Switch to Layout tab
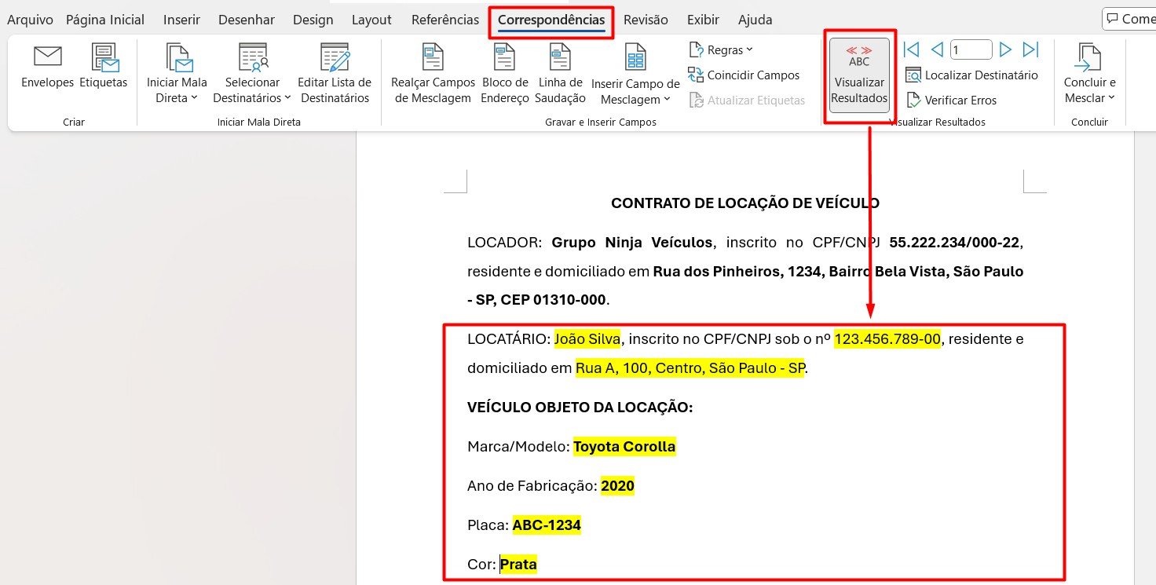 pyautogui.click(x=371, y=20)
